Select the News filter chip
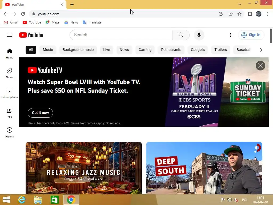273x205 pixels. pos(124,50)
